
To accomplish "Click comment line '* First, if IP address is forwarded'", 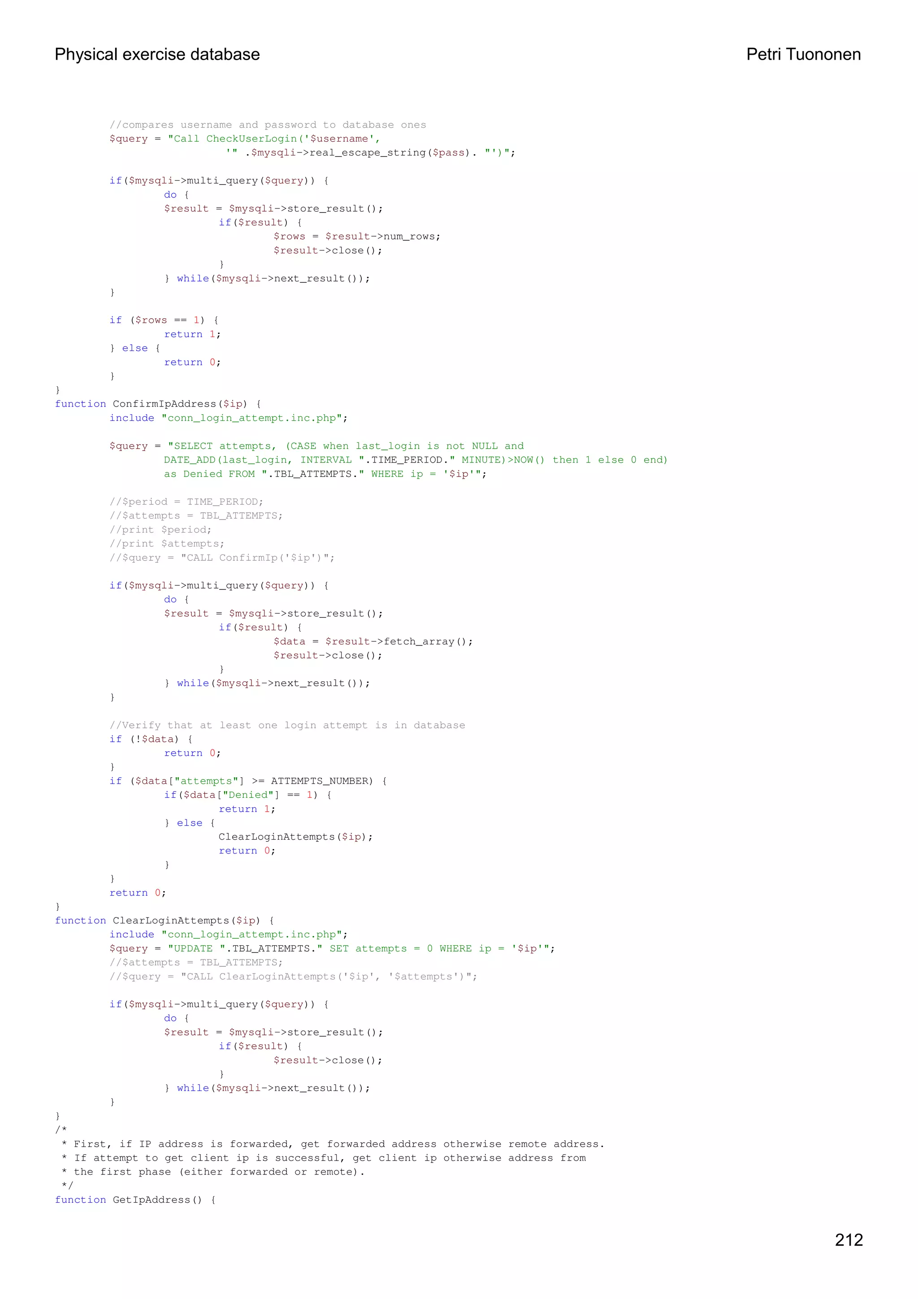I will coord(333,1144).
